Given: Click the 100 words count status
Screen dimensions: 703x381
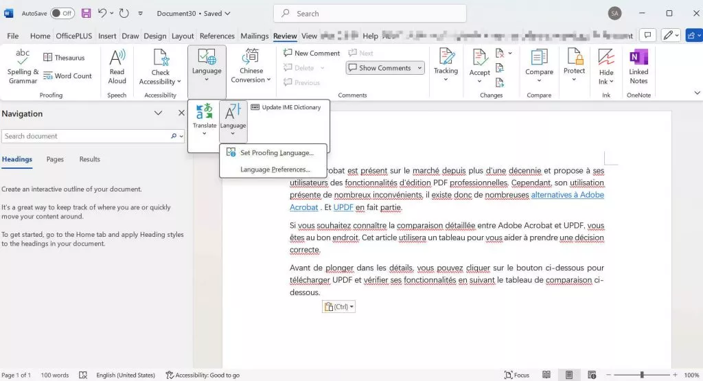Looking at the screenshot, I should coord(55,376).
